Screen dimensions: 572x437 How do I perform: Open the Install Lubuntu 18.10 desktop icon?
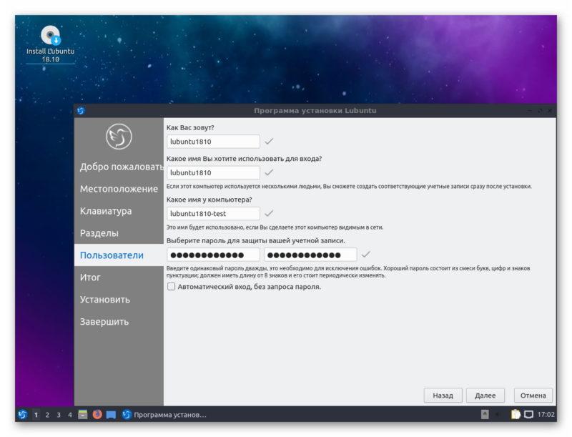pos(50,44)
